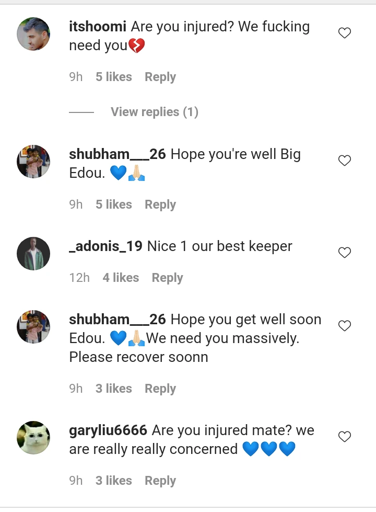Expand View replies (1) under itshoomi
Image resolution: width=376 pixels, height=512 pixels.
[x=154, y=112]
